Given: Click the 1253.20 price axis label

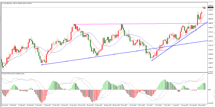Looking at the screenshot, I should (x=211, y=41).
